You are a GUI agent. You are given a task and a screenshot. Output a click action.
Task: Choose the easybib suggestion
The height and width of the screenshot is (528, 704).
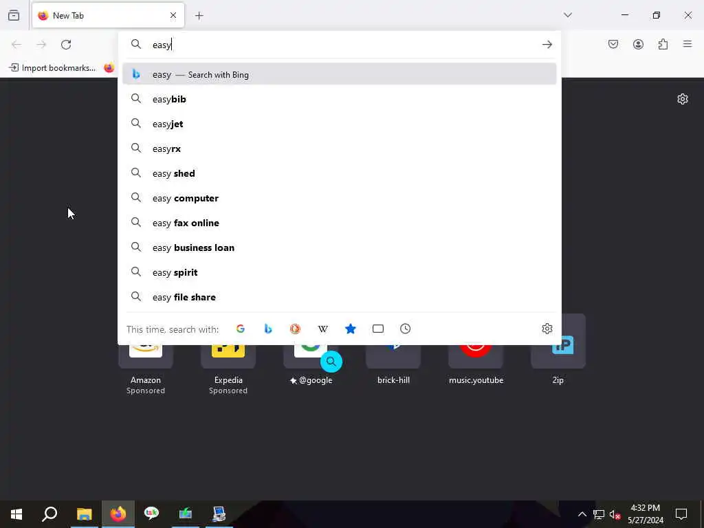click(x=340, y=99)
